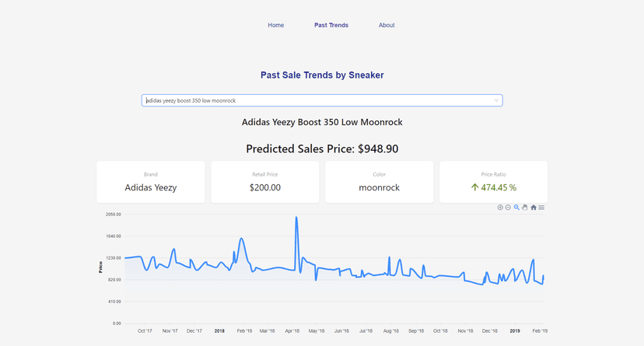Enable the chart panning hand tool
Screen dimensions: 644x346
[525, 208]
